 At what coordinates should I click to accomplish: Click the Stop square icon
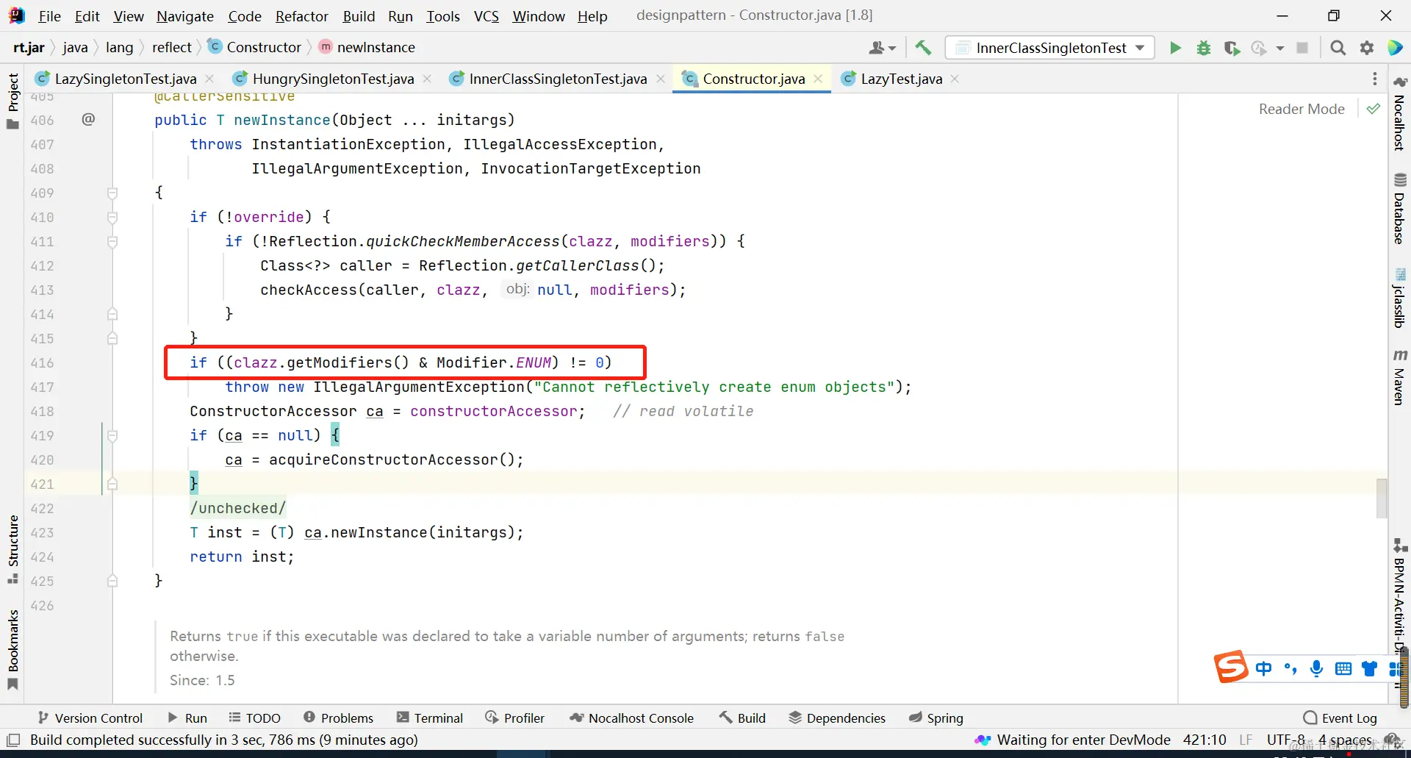[x=1302, y=48]
